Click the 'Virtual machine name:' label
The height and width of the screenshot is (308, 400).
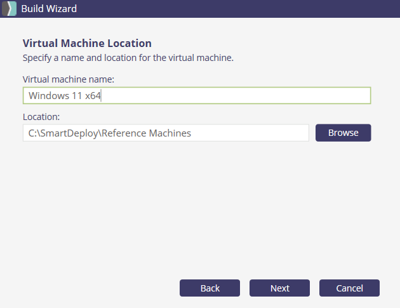pyautogui.click(x=68, y=79)
